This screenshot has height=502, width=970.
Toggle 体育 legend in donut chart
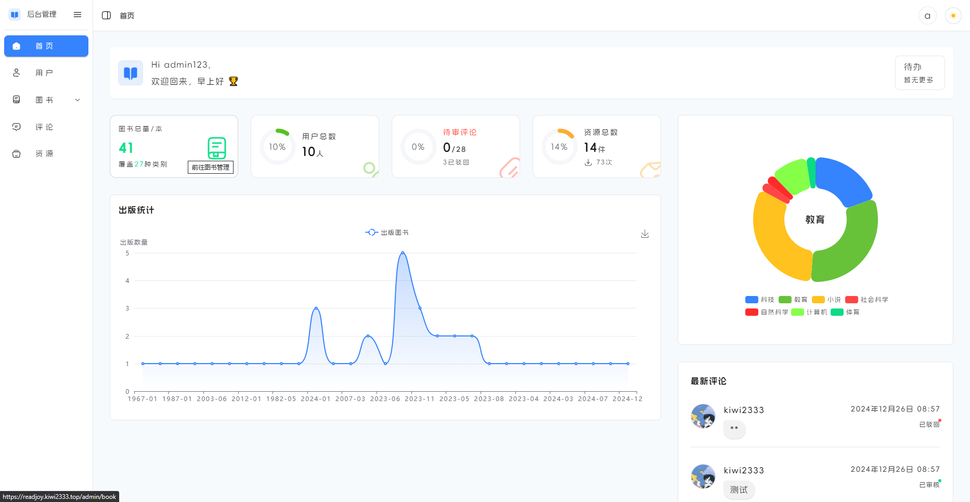[845, 312]
